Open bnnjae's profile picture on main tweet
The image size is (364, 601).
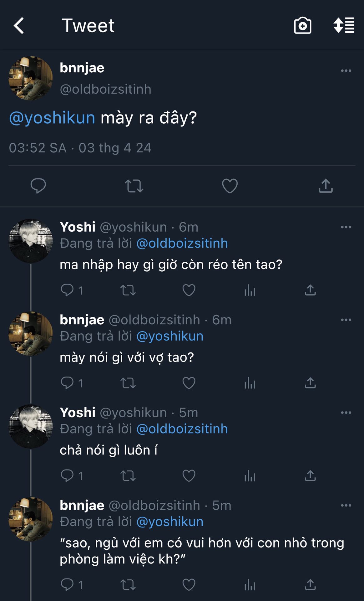click(x=30, y=78)
